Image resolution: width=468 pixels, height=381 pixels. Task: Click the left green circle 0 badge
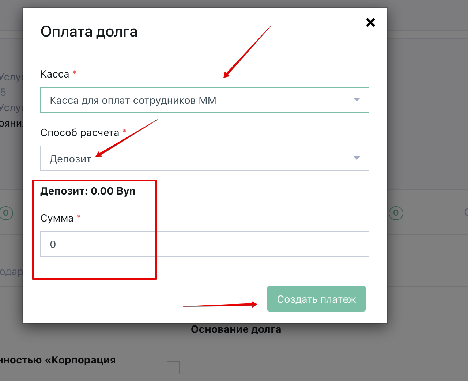pyautogui.click(x=6, y=213)
